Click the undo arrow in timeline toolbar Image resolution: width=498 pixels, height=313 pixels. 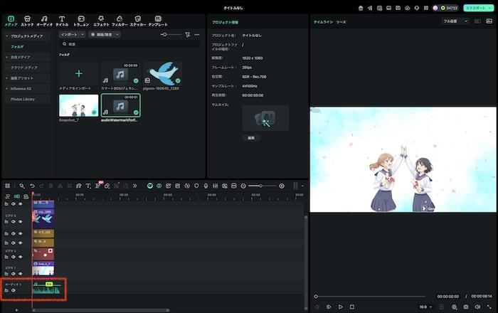coord(32,186)
